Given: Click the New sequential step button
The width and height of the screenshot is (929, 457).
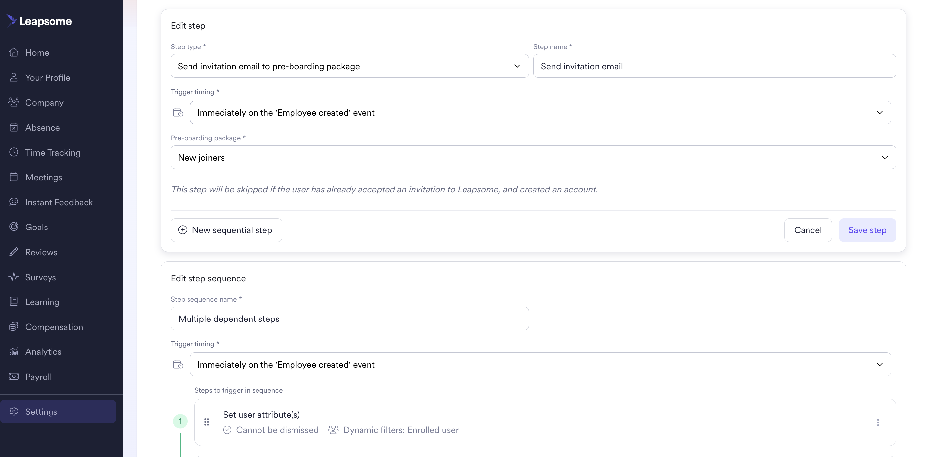Looking at the screenshot, I should coord(226,230).
